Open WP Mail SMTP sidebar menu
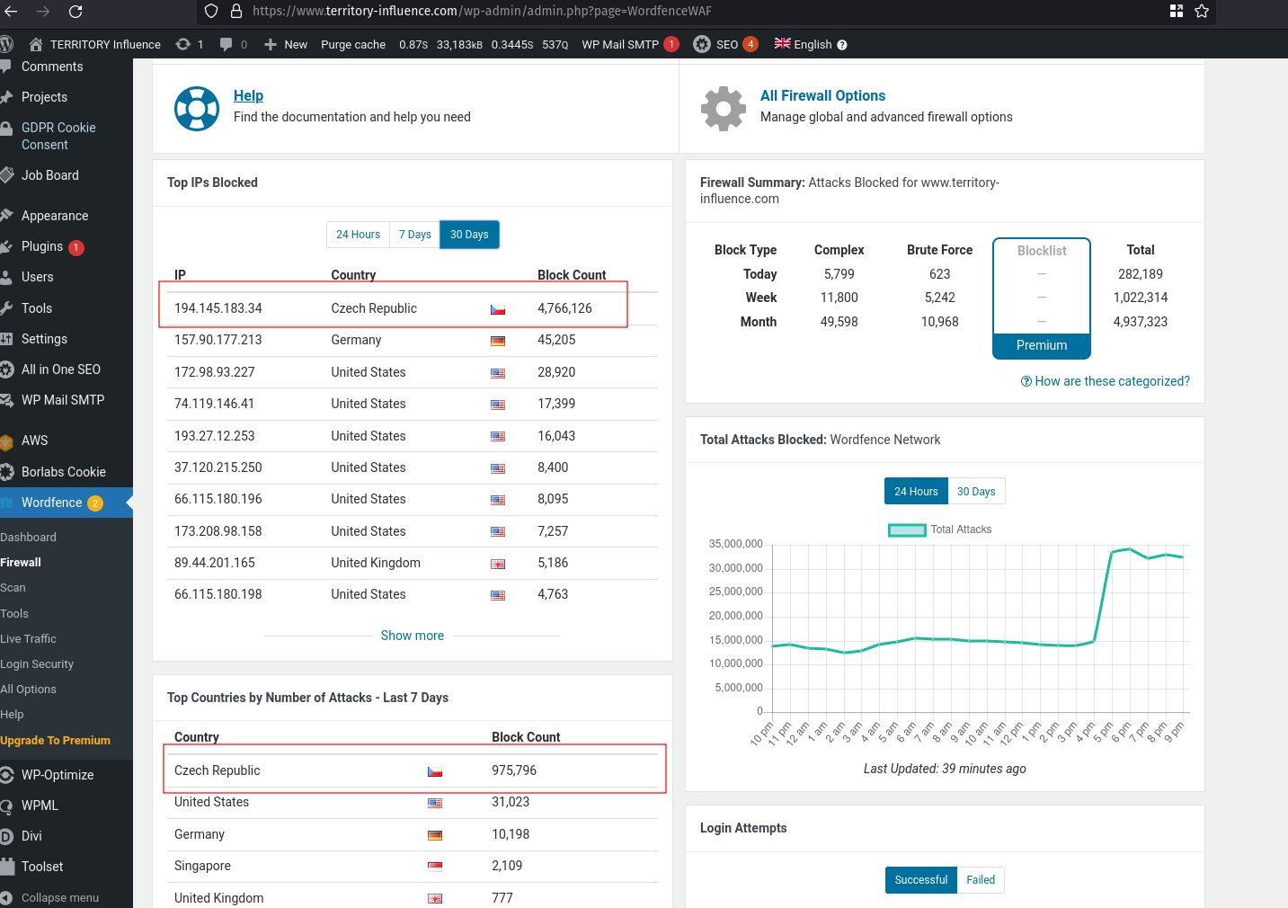1288x908 pixels. coord(63,400)
